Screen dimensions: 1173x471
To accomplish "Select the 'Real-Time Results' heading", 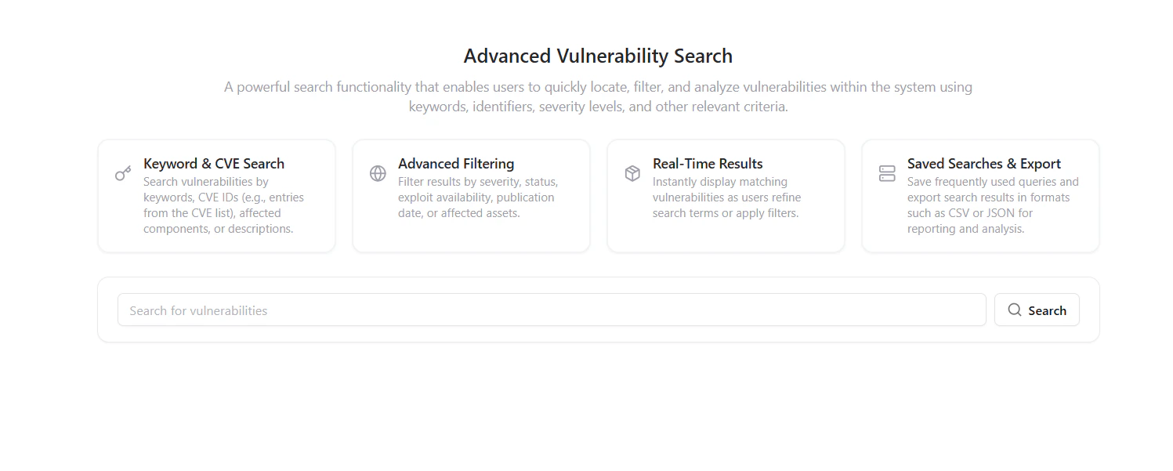I will (x=707, y=163).
